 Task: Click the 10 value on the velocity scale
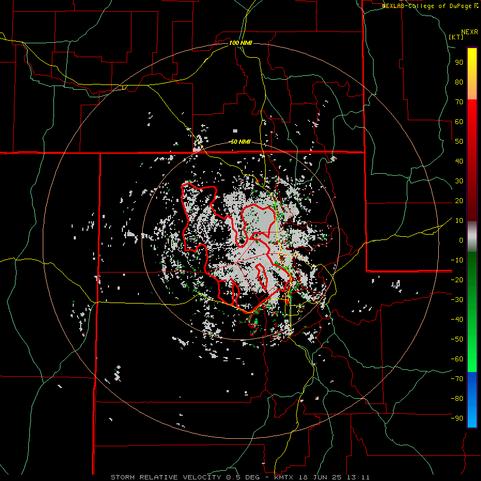point(459,221)
